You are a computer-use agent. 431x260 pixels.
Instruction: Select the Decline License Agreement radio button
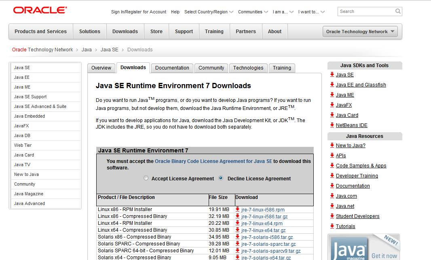pyautogui.click(x=220, y=178)
